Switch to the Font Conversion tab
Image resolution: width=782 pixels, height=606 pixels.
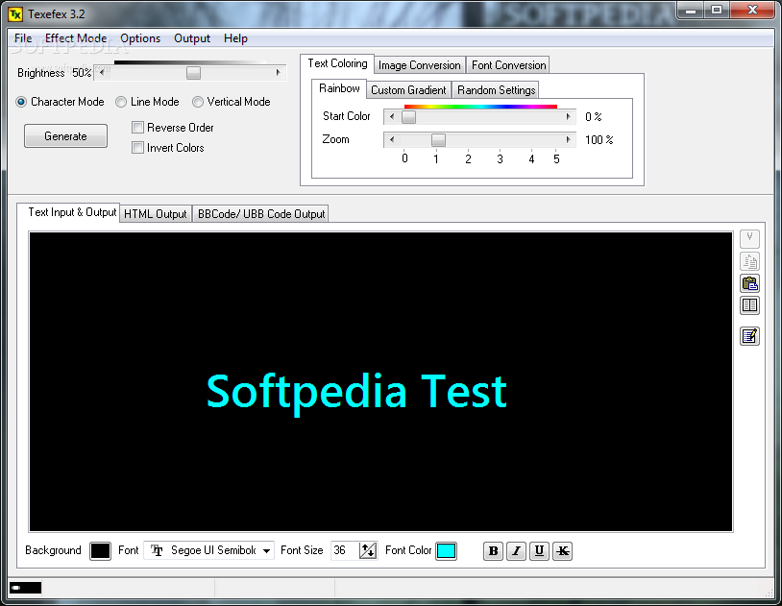pyautogui.click(x=509, y=65)
